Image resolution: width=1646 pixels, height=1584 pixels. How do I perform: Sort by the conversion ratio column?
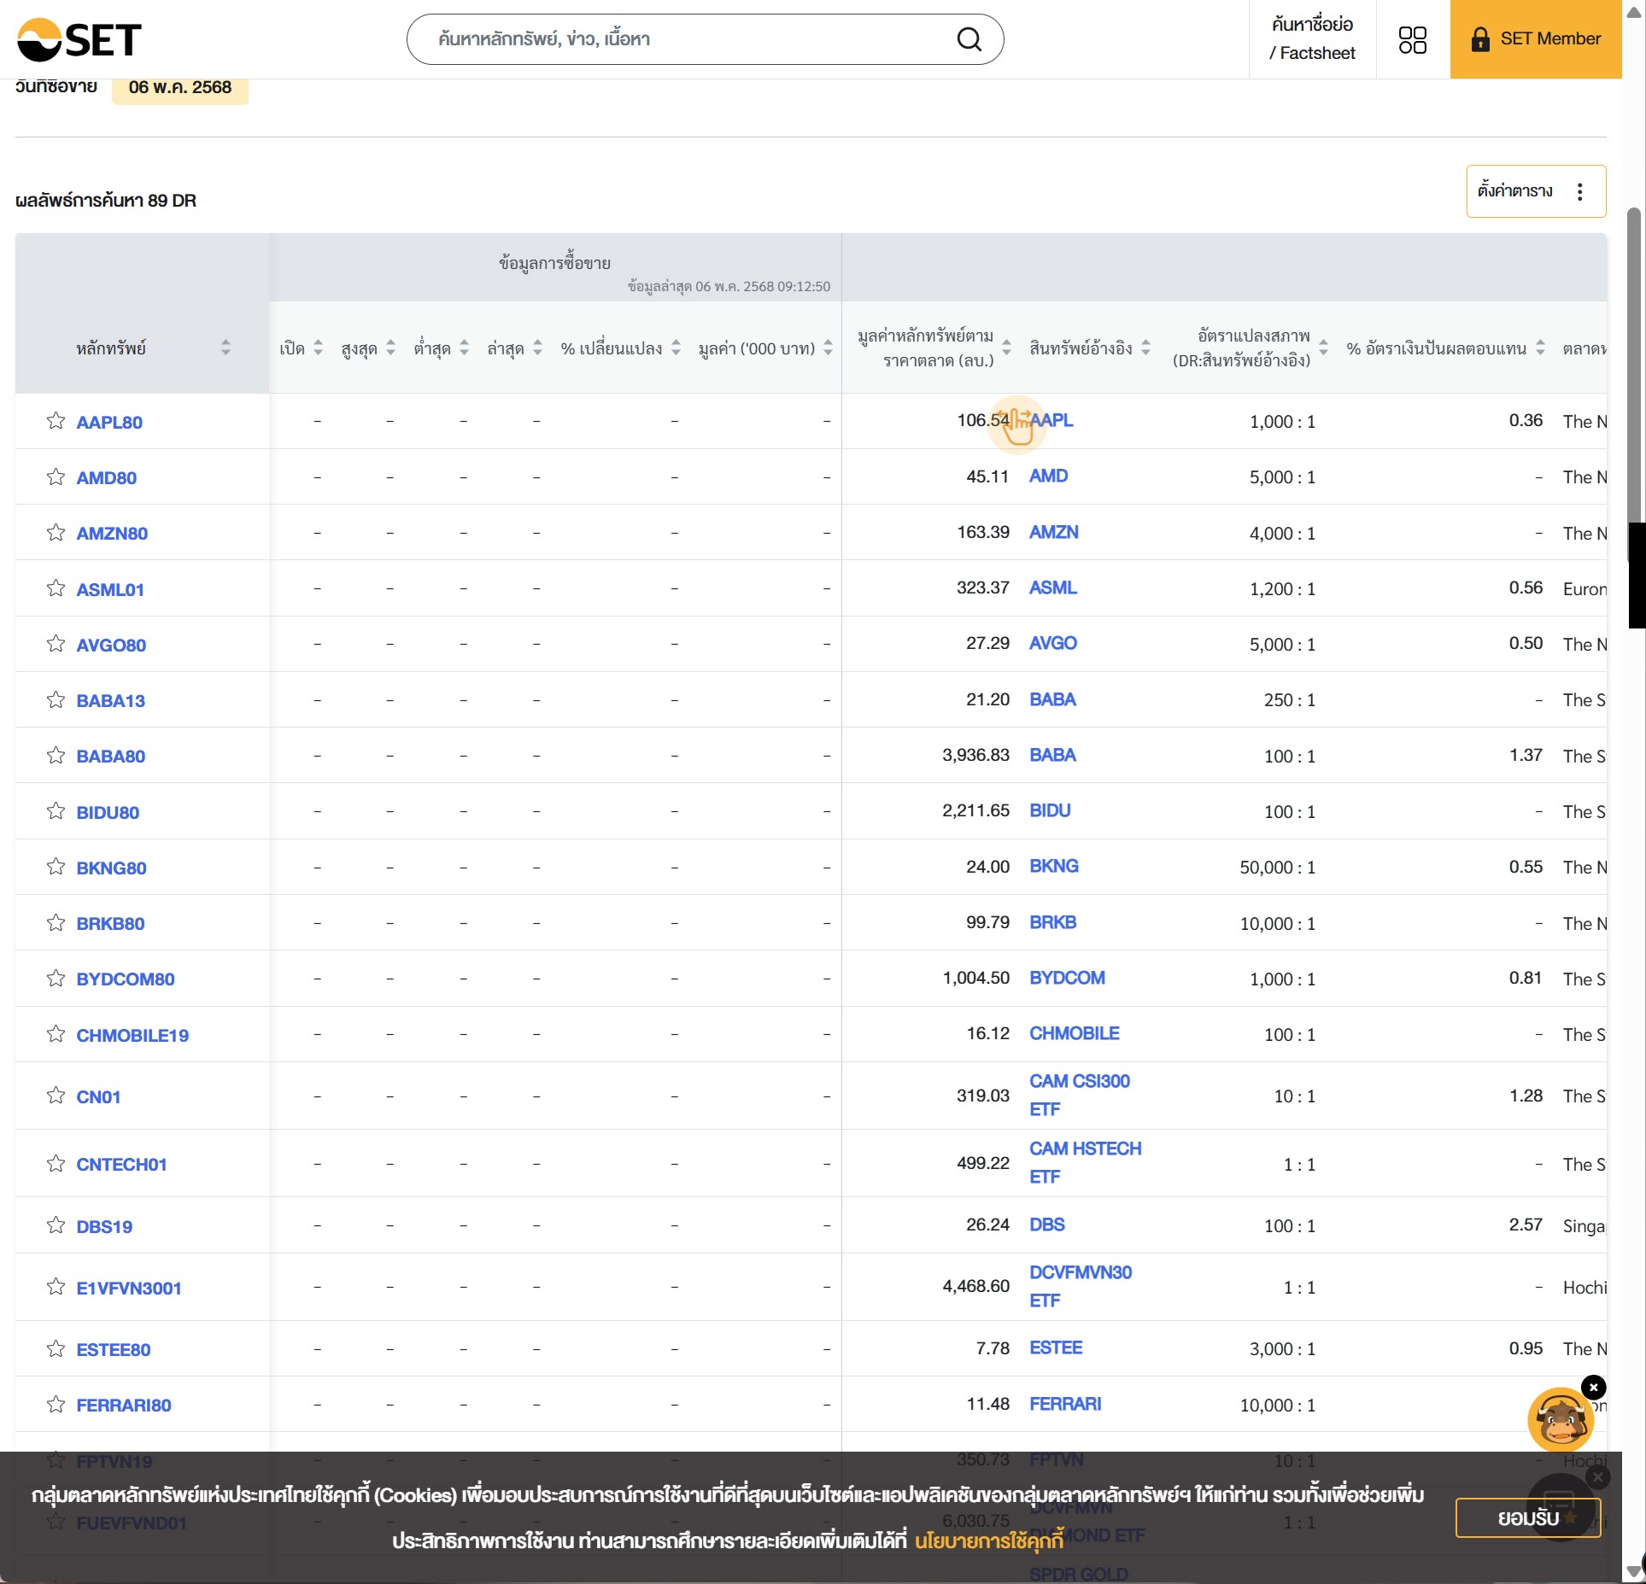[1323, 348]
